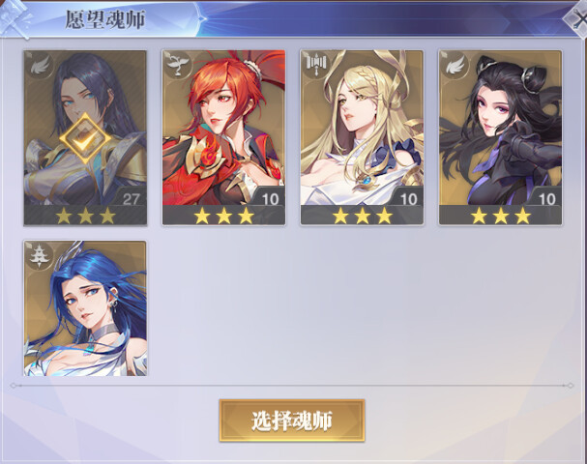Viewport: 587px width, 464px height.
Task: Click level 27 badge on first card
Action: 131,198
